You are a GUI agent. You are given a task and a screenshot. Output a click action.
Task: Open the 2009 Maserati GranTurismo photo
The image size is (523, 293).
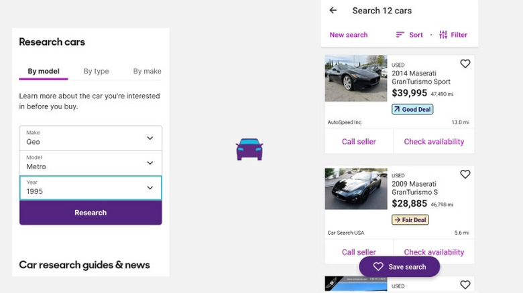tap(356, 189)
